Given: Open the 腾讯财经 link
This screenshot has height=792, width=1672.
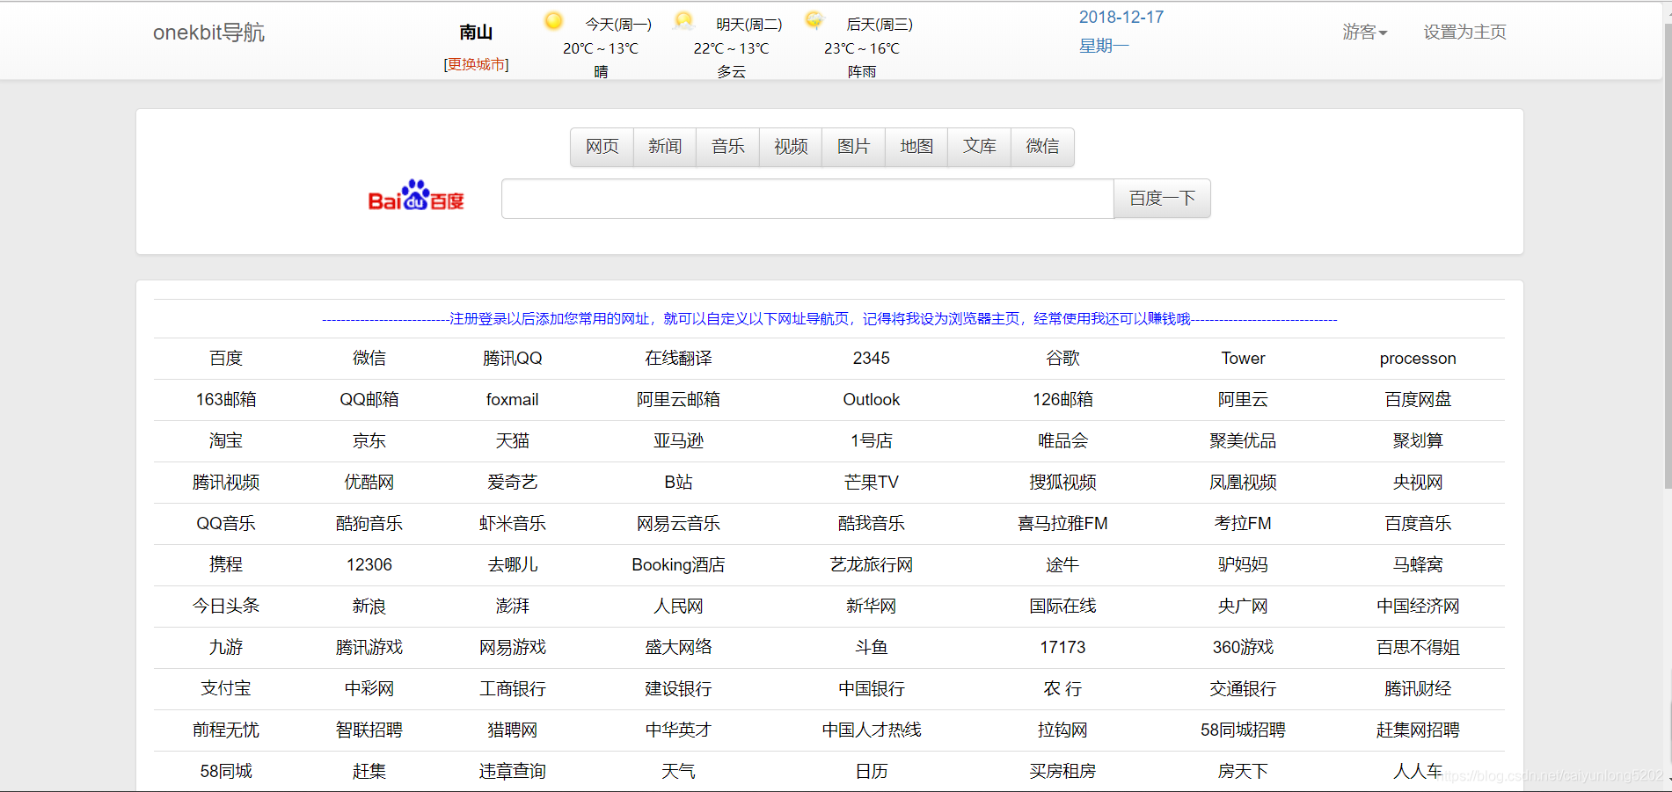Looking at the screenshot, I should (1418, 689).
